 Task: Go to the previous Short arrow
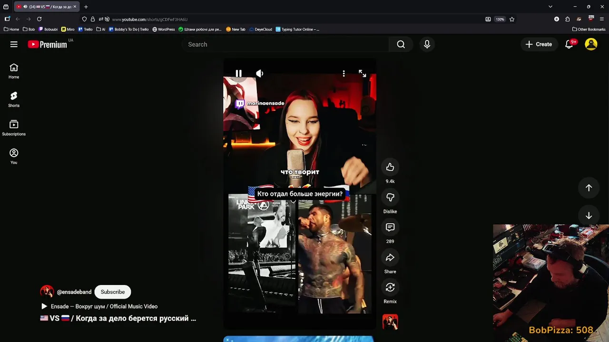pyautogui.click(x=589, y=188)
